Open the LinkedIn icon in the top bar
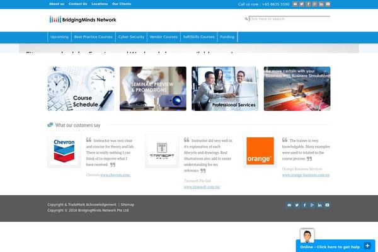This screenshot has width=378, height=252. (321, 4)
